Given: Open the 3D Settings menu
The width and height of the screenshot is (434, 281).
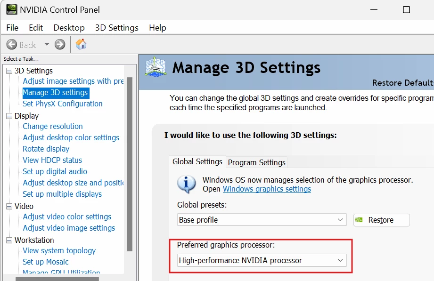Looking at the screenshot, I should point(117,28).
